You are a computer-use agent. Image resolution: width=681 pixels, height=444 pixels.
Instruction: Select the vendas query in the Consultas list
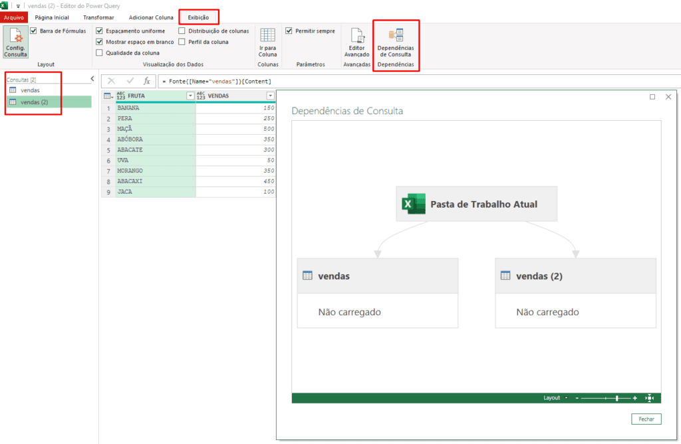[x=49, y=90]
